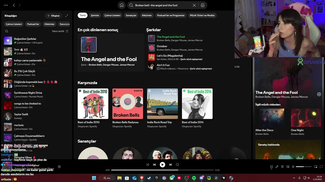Go to Spotify Home via house icon
Viewport: 325px width, 182px height.
122,5
